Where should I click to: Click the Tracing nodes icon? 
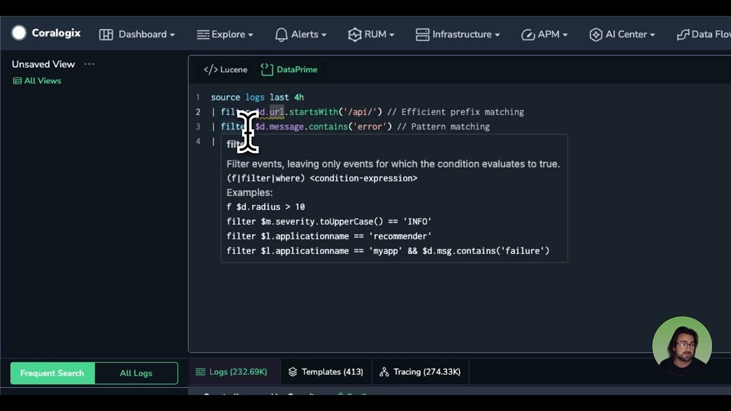(x=384, y=372)
